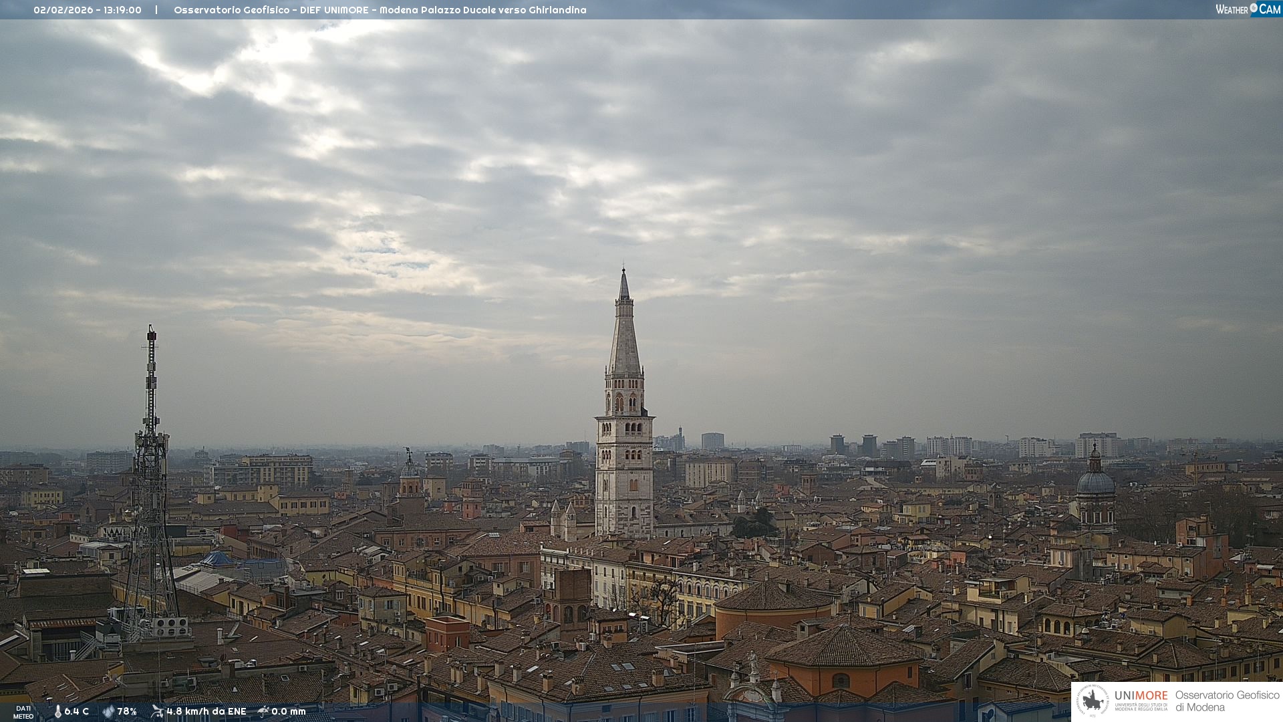Click the humidity water drops icon

point(108,711)
